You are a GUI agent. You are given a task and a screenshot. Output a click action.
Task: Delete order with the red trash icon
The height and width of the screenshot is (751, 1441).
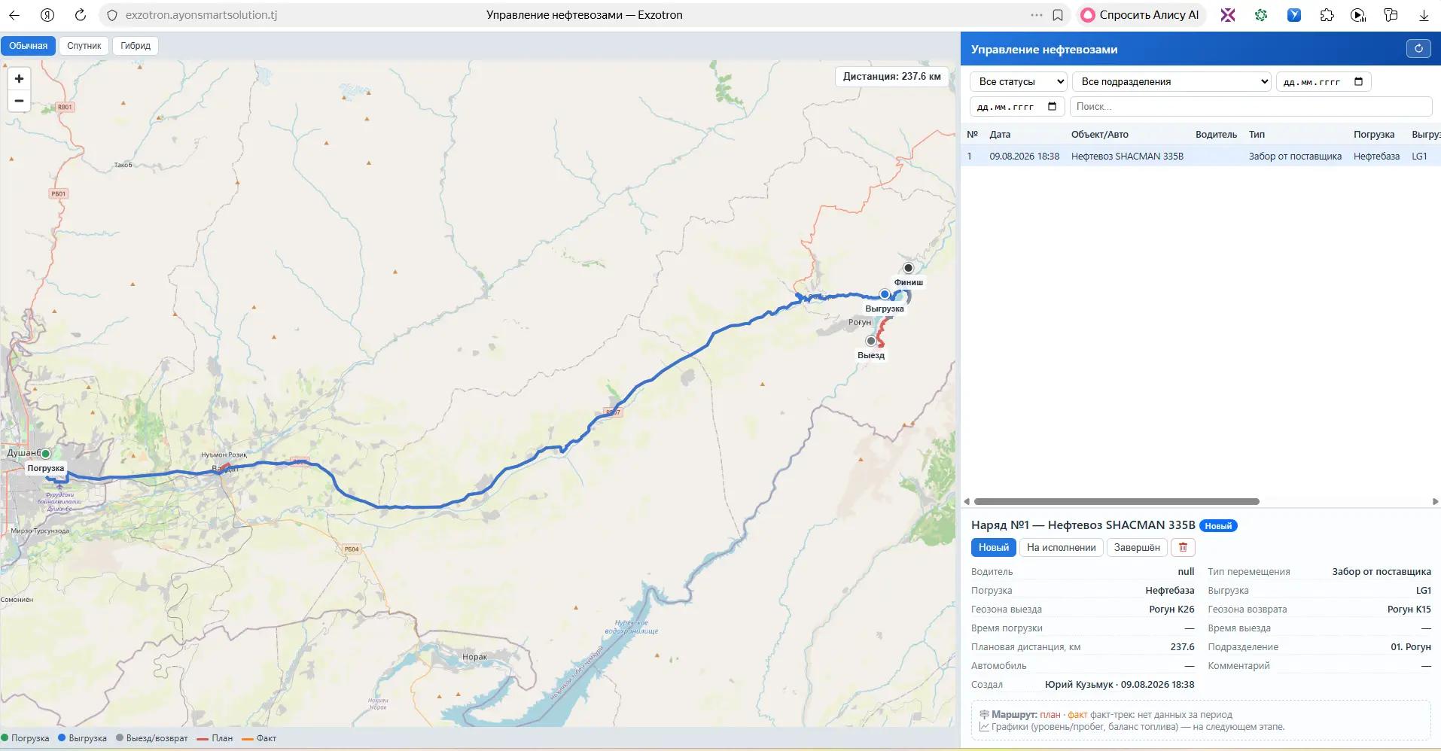click(1183, 547)
